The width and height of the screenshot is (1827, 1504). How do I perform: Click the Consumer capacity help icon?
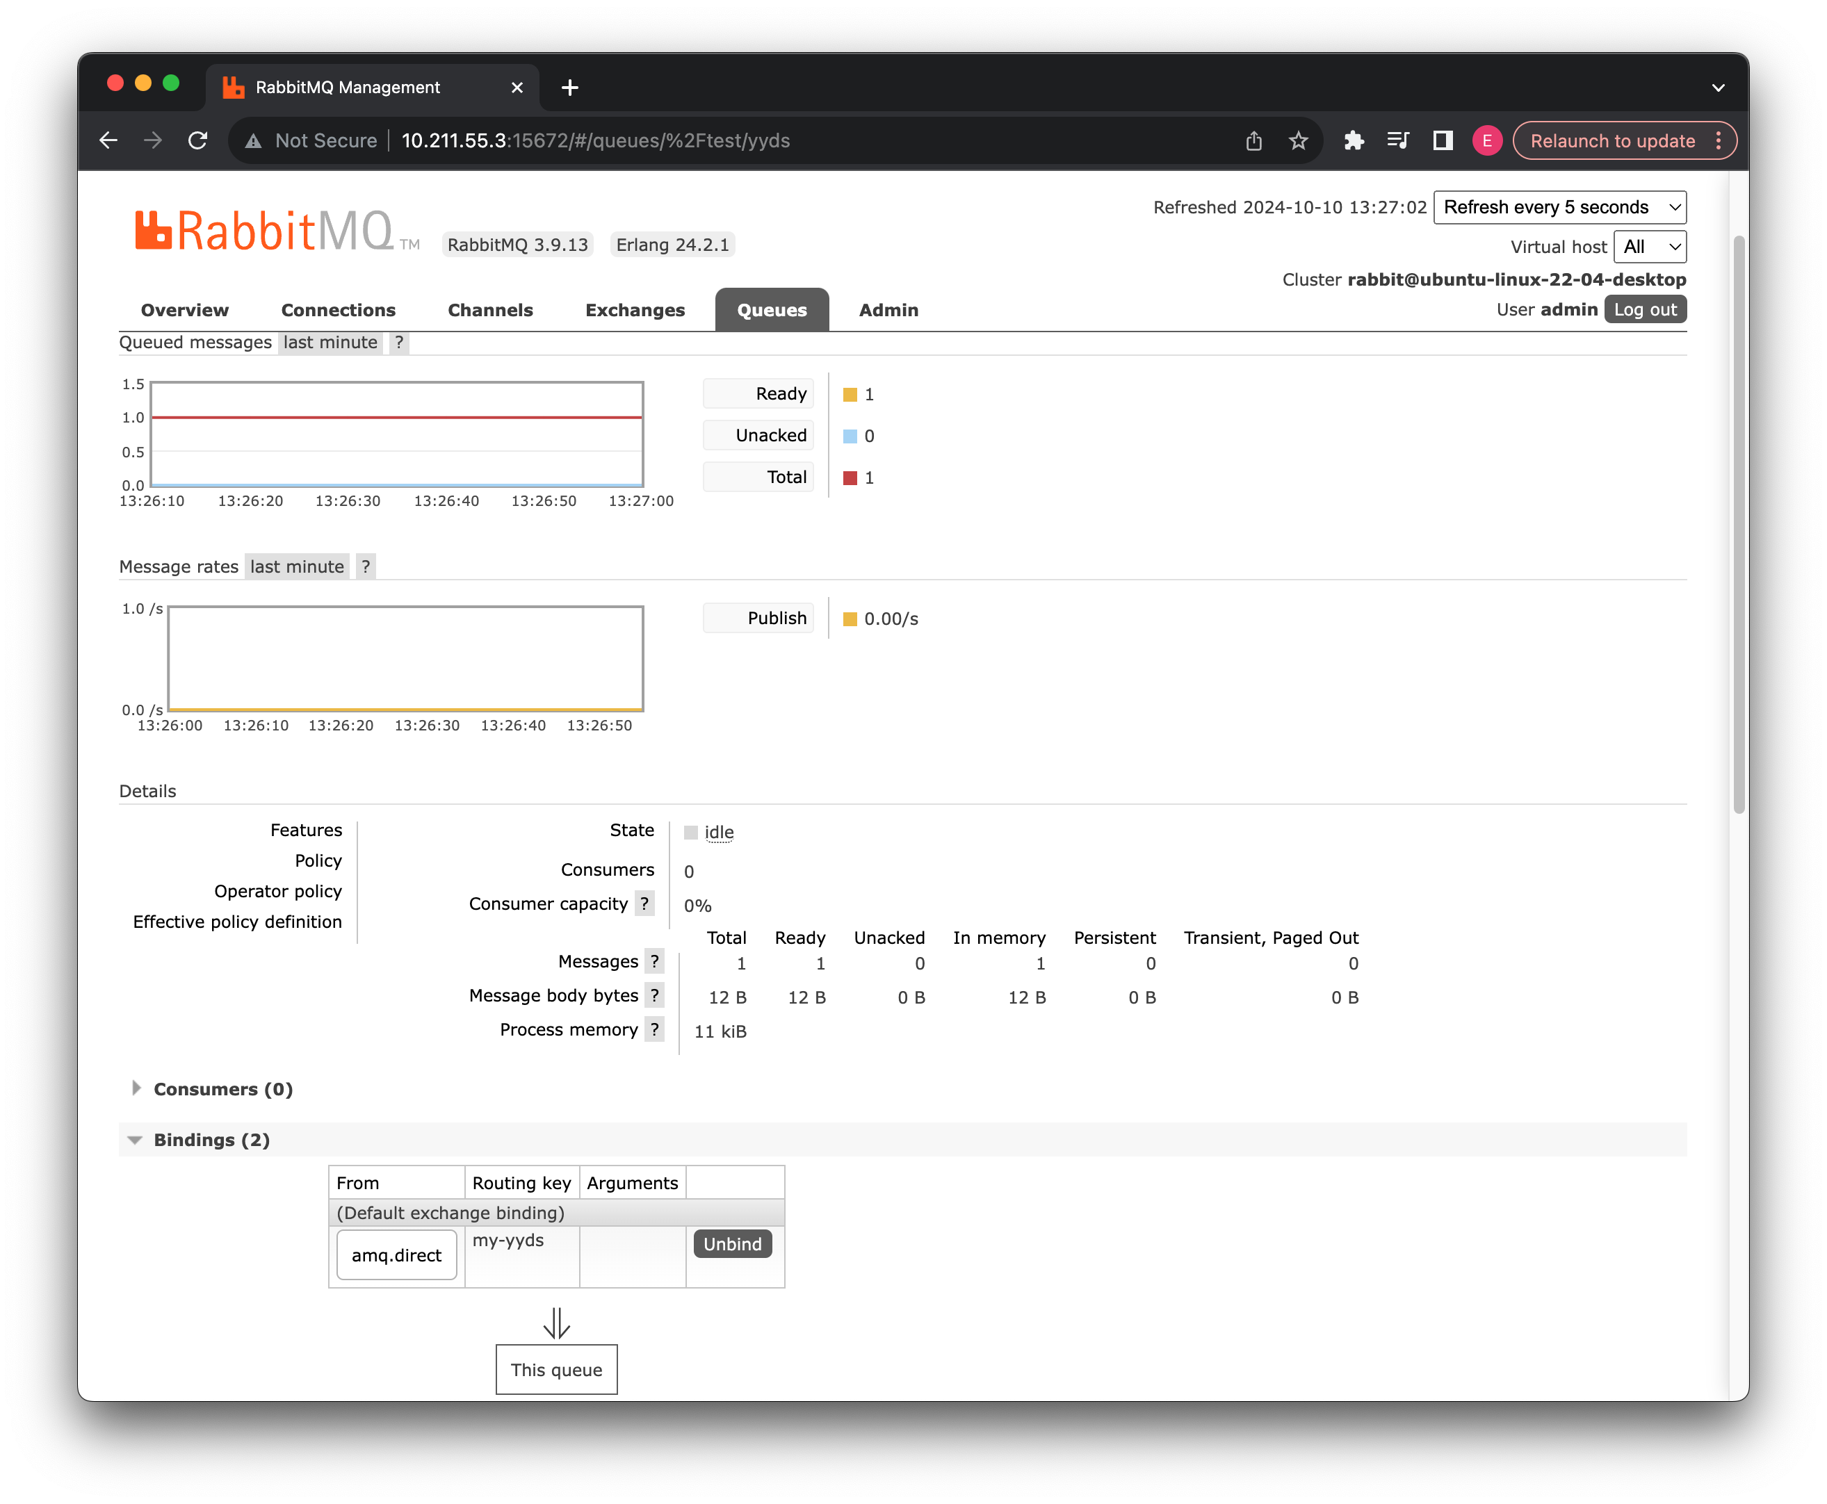(x=644, y=904)
